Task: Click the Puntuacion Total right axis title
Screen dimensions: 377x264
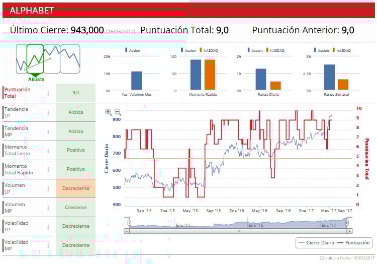Action: pyautogui.click(x=367, y=159)
